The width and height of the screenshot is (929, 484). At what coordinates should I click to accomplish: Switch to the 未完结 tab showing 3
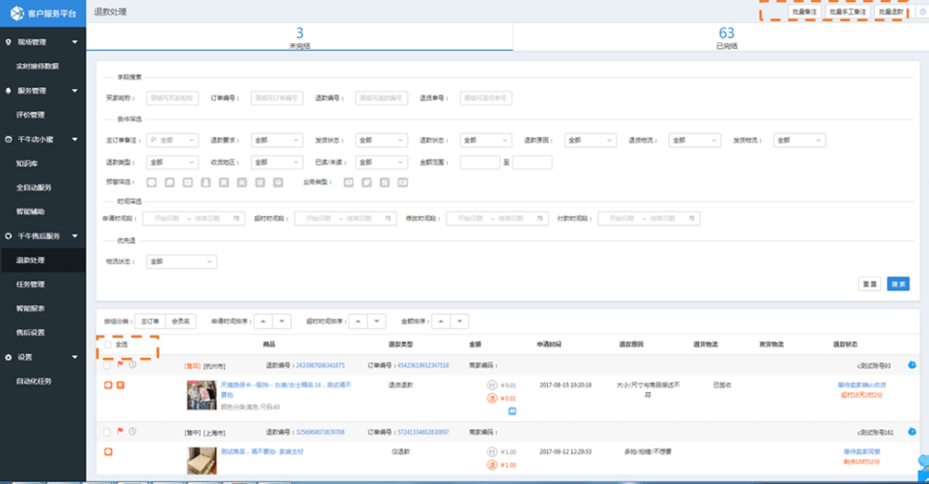299,37
